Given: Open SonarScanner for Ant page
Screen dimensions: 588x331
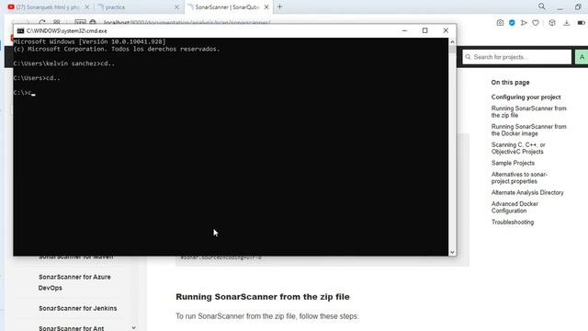Looking at the screenshot, I should tap(72, 328).
